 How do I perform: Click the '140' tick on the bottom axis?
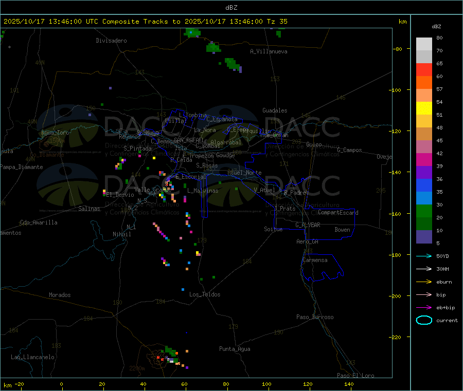tap(349, 384)
